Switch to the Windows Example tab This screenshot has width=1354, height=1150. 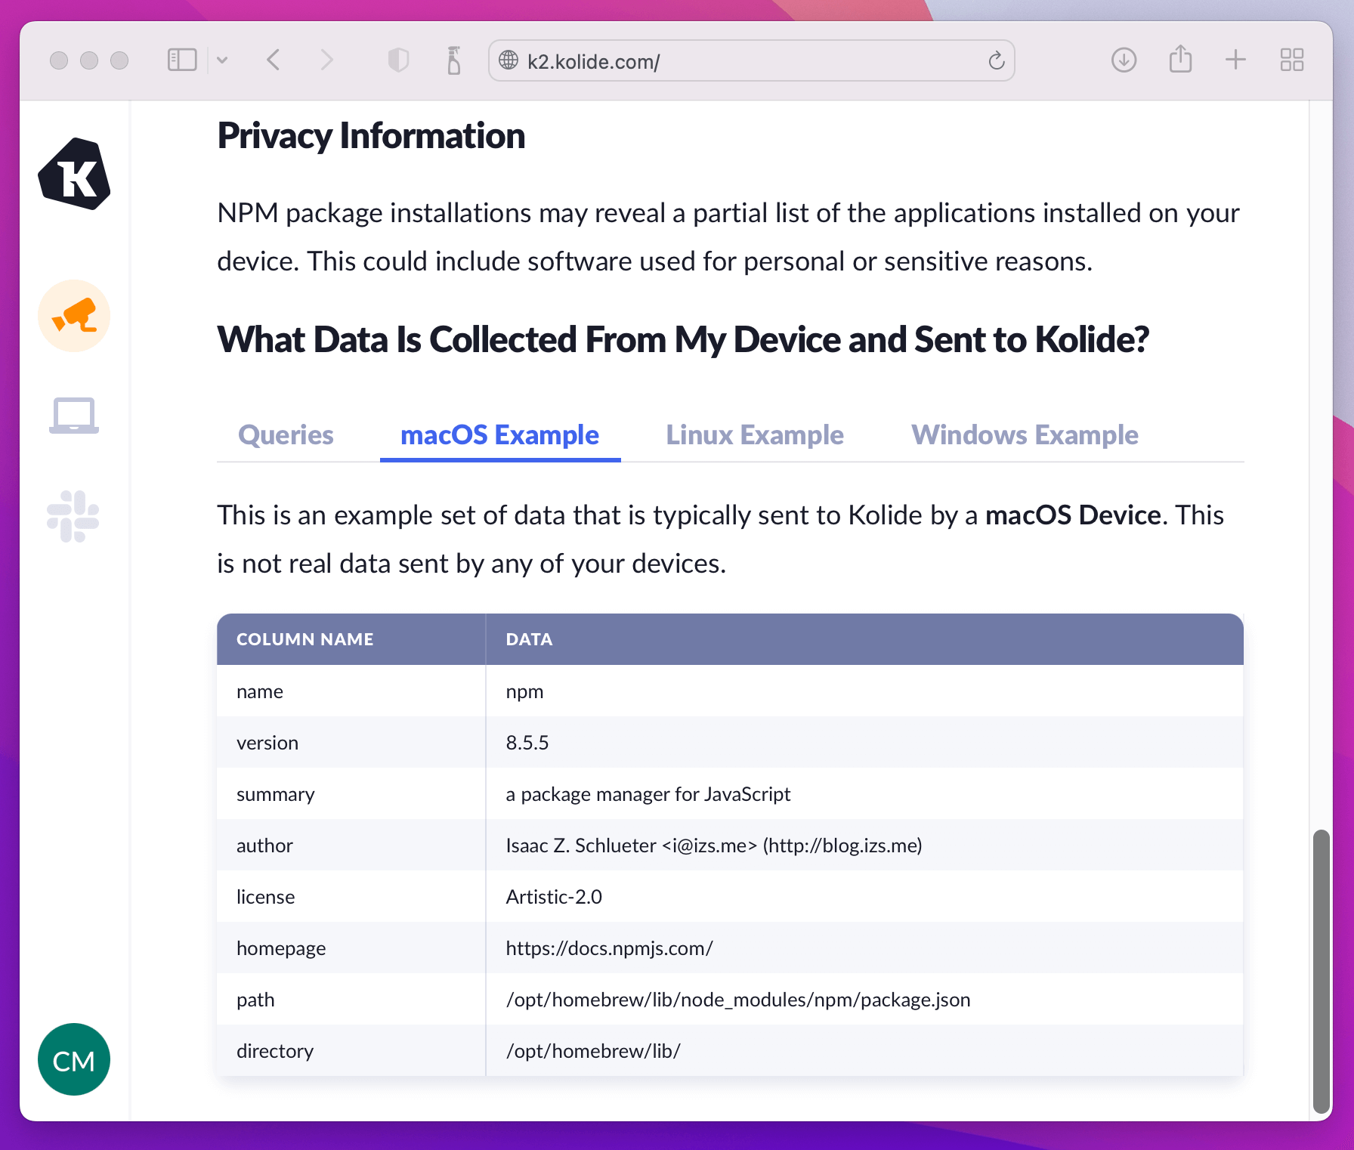[x=1024, y=435]
